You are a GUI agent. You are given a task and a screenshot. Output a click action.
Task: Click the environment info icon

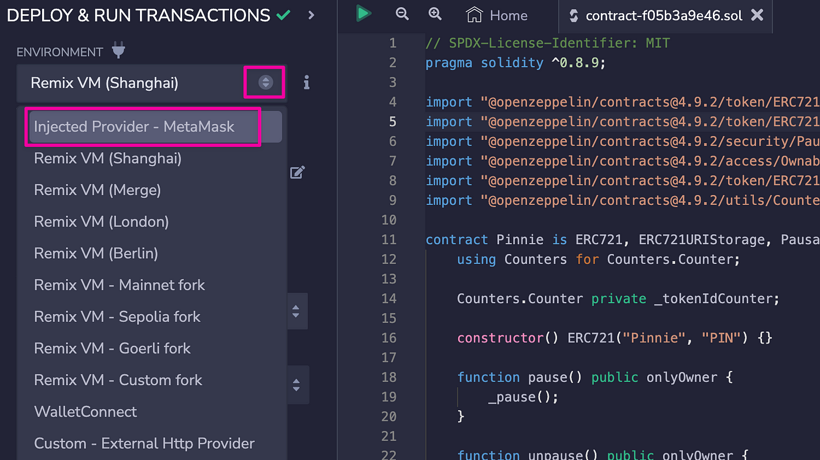(306, 83)
